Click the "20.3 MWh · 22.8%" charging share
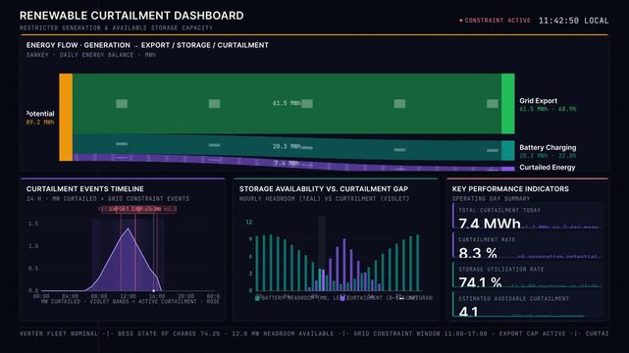Viewport: 629px width, 353px height. 548,156
